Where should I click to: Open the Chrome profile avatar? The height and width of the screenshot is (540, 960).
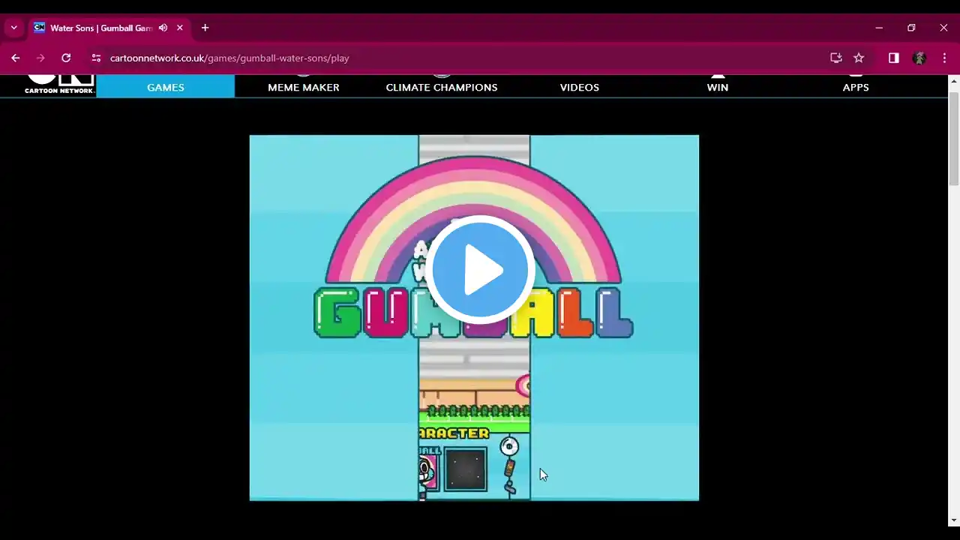coord(919,58)
